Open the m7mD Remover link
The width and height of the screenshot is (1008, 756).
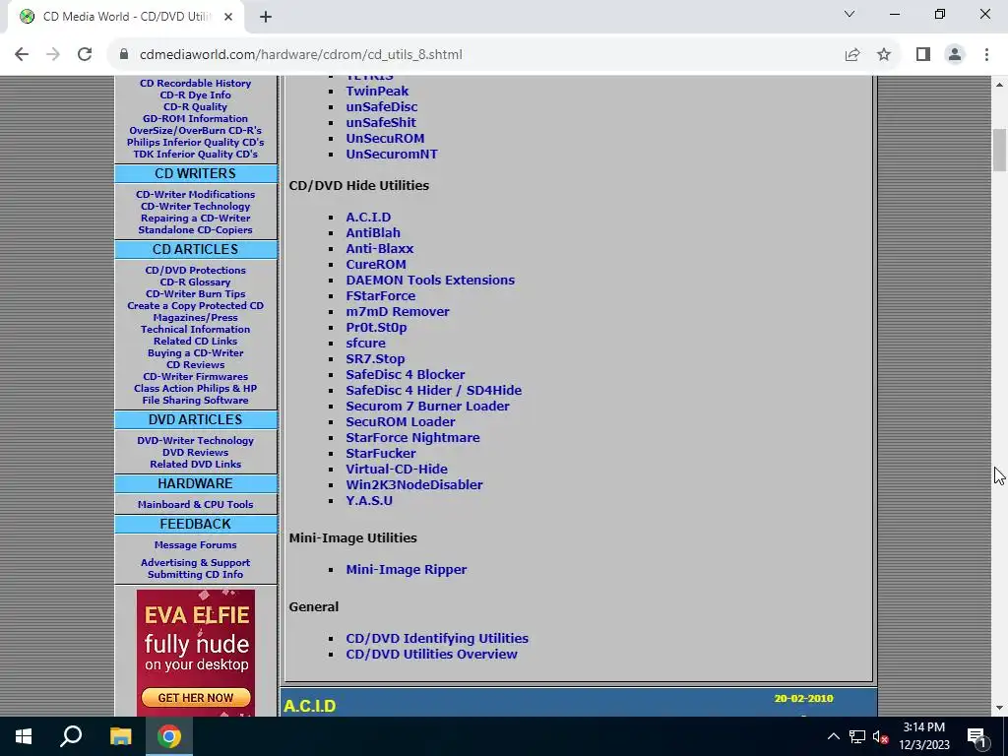point(398,312)
